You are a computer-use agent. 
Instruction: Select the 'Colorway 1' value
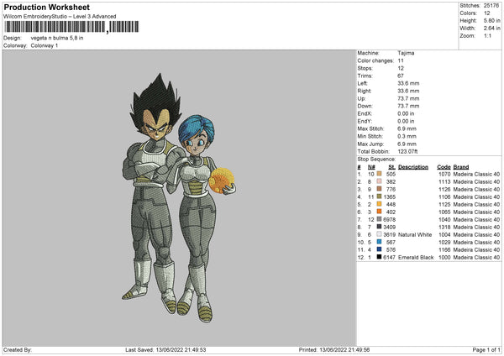point(45,45)
